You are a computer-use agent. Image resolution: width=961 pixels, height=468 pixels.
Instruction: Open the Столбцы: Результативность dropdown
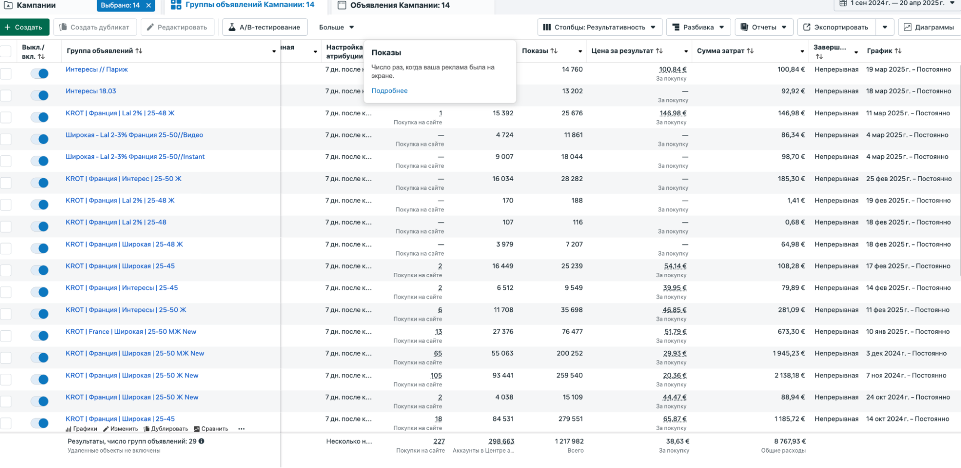pyautogui.click(x=599, y=27)
